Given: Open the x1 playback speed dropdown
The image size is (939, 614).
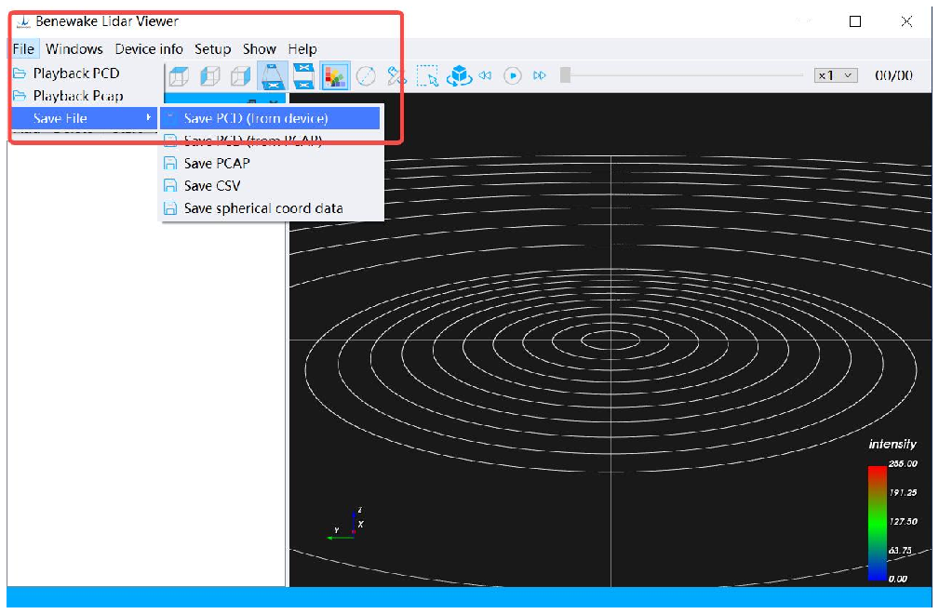Looking at the screenshot, I should 836,75.
